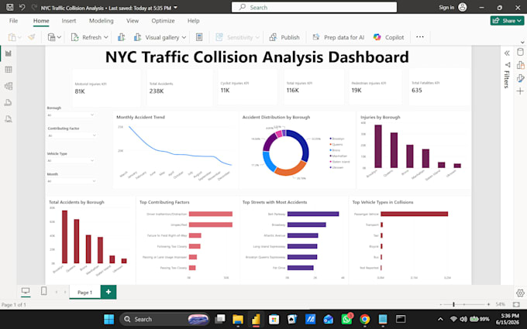Click the Windows Start button

[109, 319]
